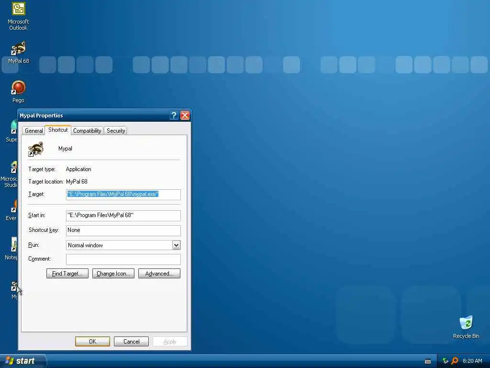The image size is (490, 368).
Task: Click the keyboard icon on the taskbar
Action: point(428,361)
